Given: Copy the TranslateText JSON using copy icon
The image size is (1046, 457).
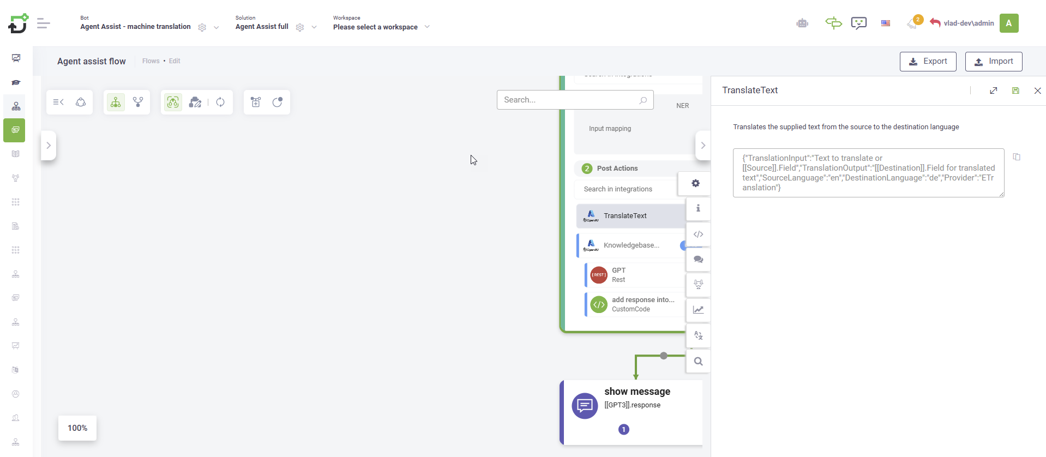Looking at the screenshot, I should tap(1017, 157).
